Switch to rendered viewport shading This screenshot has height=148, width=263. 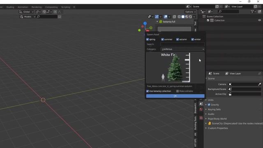click(190, 17)
